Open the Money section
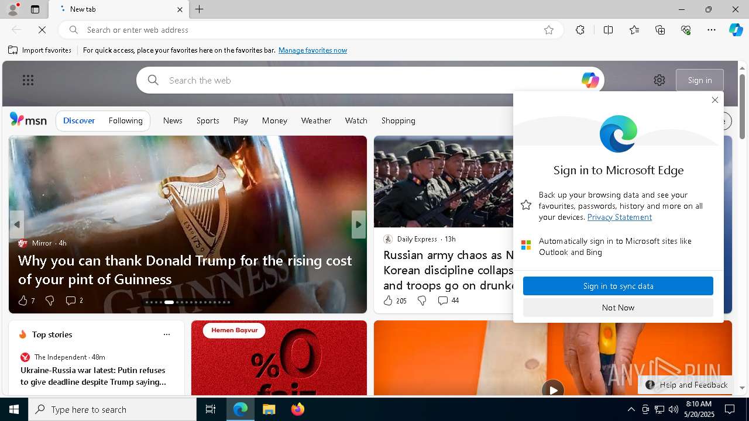This screenshot has height=421, width=749. 274,120
